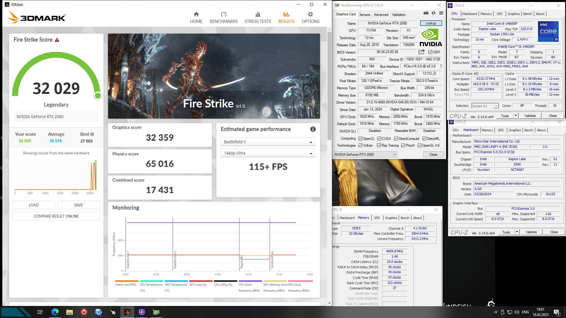Toggle PhysX checkbox in GPU-Z

(x=403, y=145)
